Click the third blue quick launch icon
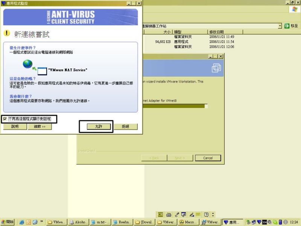This screenshot has width=301, height=226. pos(35,222)
